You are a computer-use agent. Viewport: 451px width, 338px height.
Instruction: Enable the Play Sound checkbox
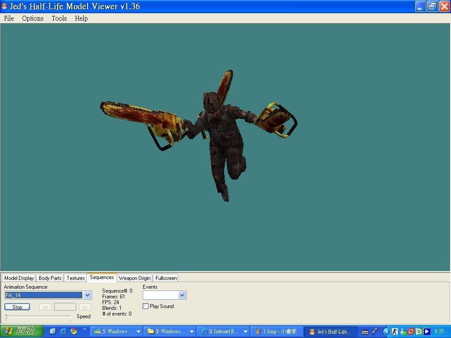pyautogui.click(x=146, y=306)
